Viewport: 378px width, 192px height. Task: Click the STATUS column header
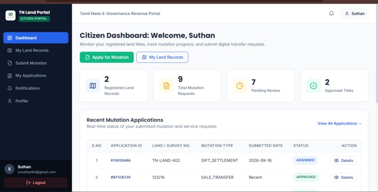301,146
